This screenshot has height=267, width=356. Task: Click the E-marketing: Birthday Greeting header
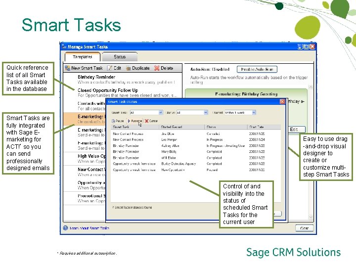pyautogui.click(x=246, y=94)
